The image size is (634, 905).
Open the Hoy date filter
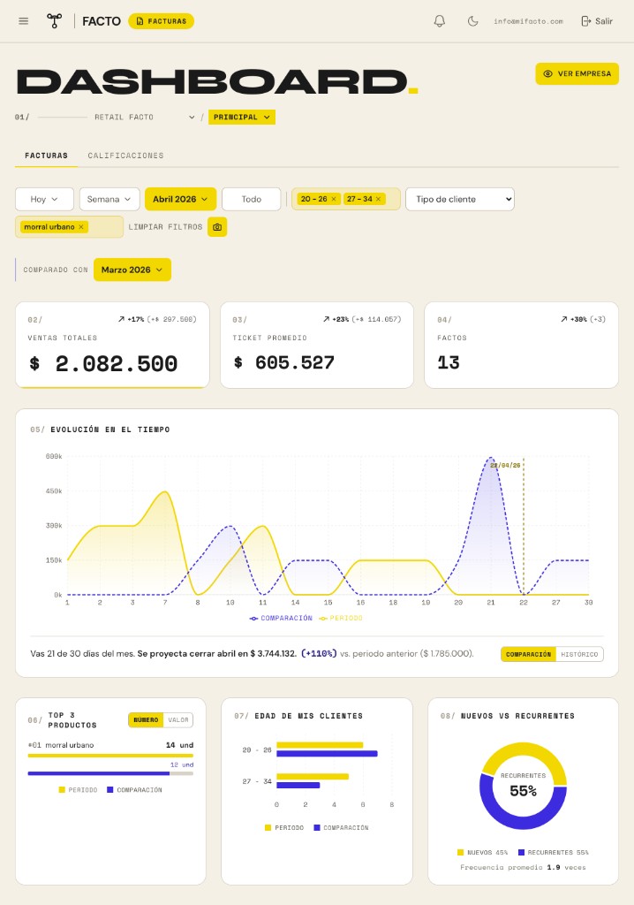tap(44, 199)
